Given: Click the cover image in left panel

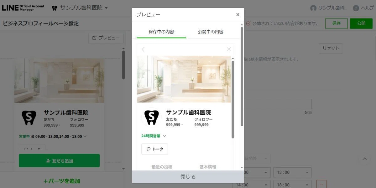Looking at the screenshot, I should [x=59, y=81].
